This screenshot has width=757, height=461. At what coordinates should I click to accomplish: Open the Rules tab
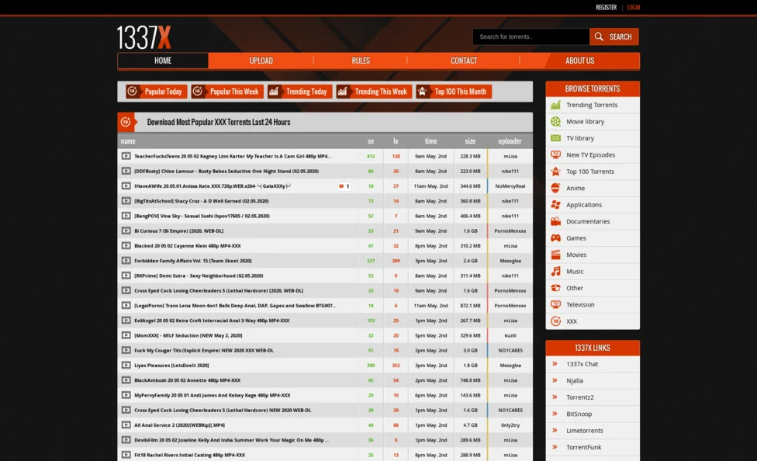click(x=361, y=61)
